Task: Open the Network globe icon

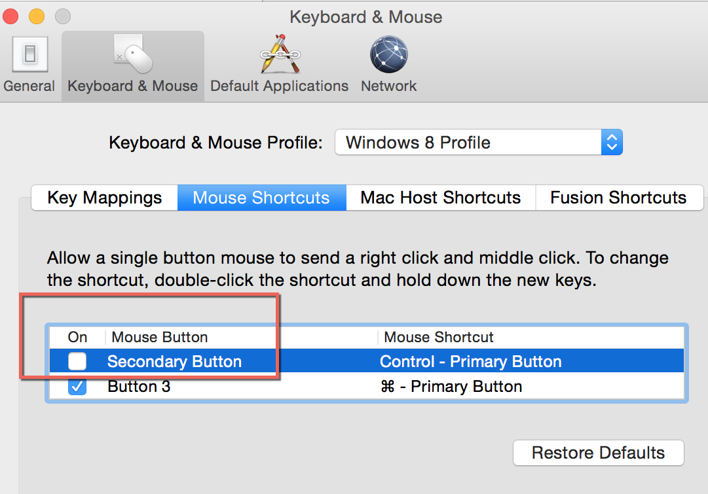Action: (389, 54)
